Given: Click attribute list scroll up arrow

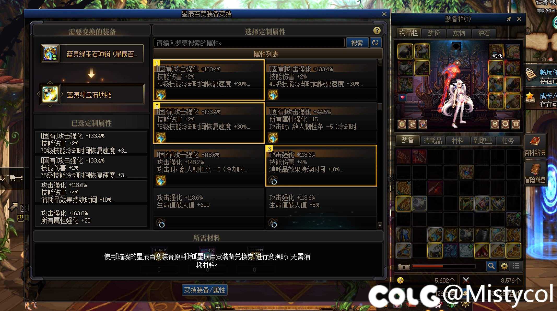Looking at the screenshot, I should click(380, 63).
